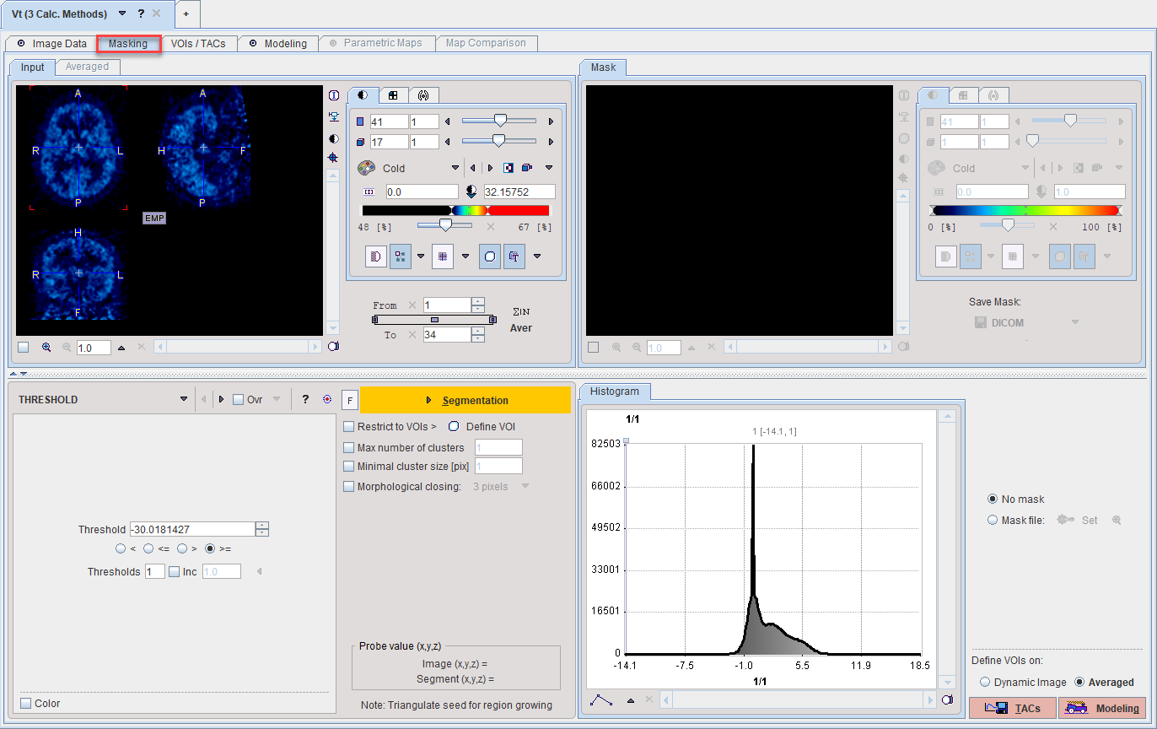Click the image info icon beside the brain views
1157x729 pixels.
click(334, 95)
